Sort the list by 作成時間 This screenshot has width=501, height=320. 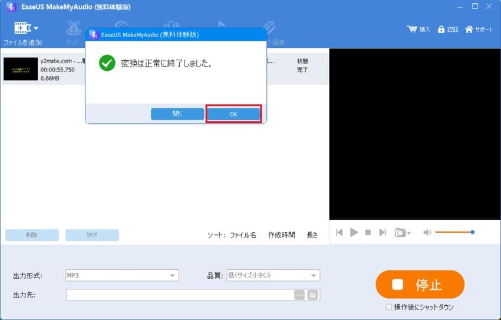click(281, 235)
